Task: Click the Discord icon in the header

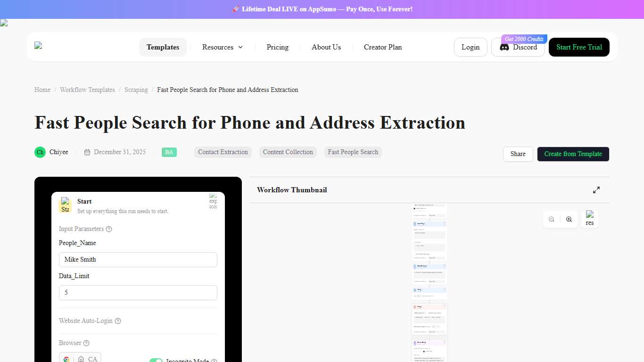Action: [x=504, y=47]
